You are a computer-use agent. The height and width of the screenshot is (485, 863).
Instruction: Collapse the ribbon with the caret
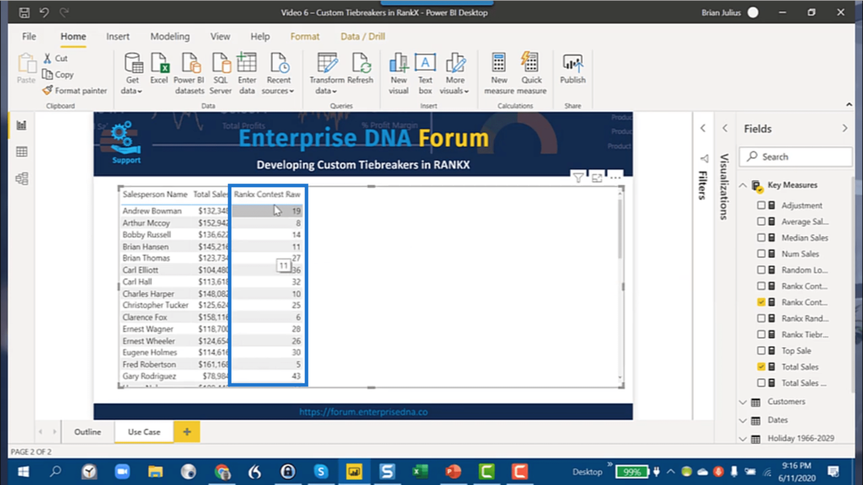849,104
